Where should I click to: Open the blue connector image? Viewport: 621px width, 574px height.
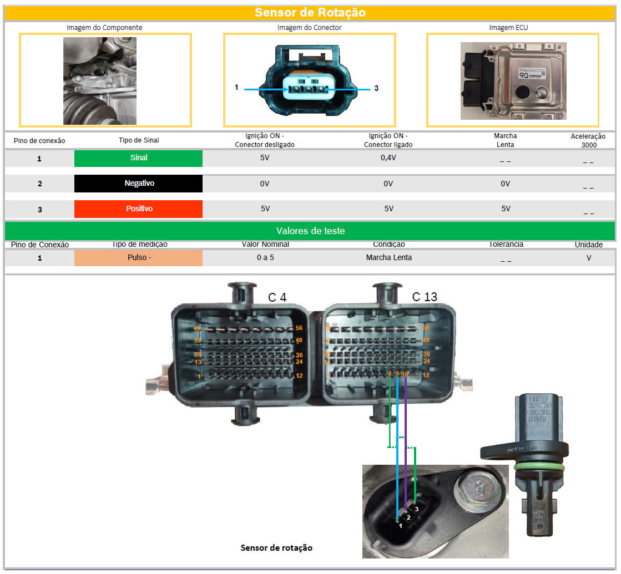tap(309, 80)
